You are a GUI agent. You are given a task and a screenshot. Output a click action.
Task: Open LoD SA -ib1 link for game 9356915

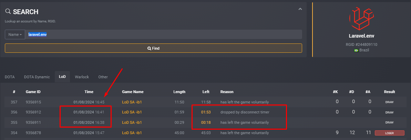132,102
